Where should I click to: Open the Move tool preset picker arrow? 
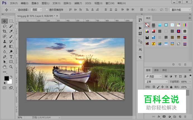(x=10, y=10)
